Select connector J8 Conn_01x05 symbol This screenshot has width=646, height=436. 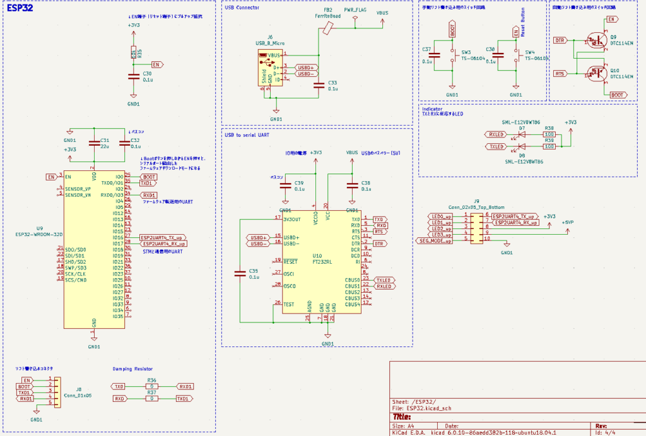[x=59, y=391]
